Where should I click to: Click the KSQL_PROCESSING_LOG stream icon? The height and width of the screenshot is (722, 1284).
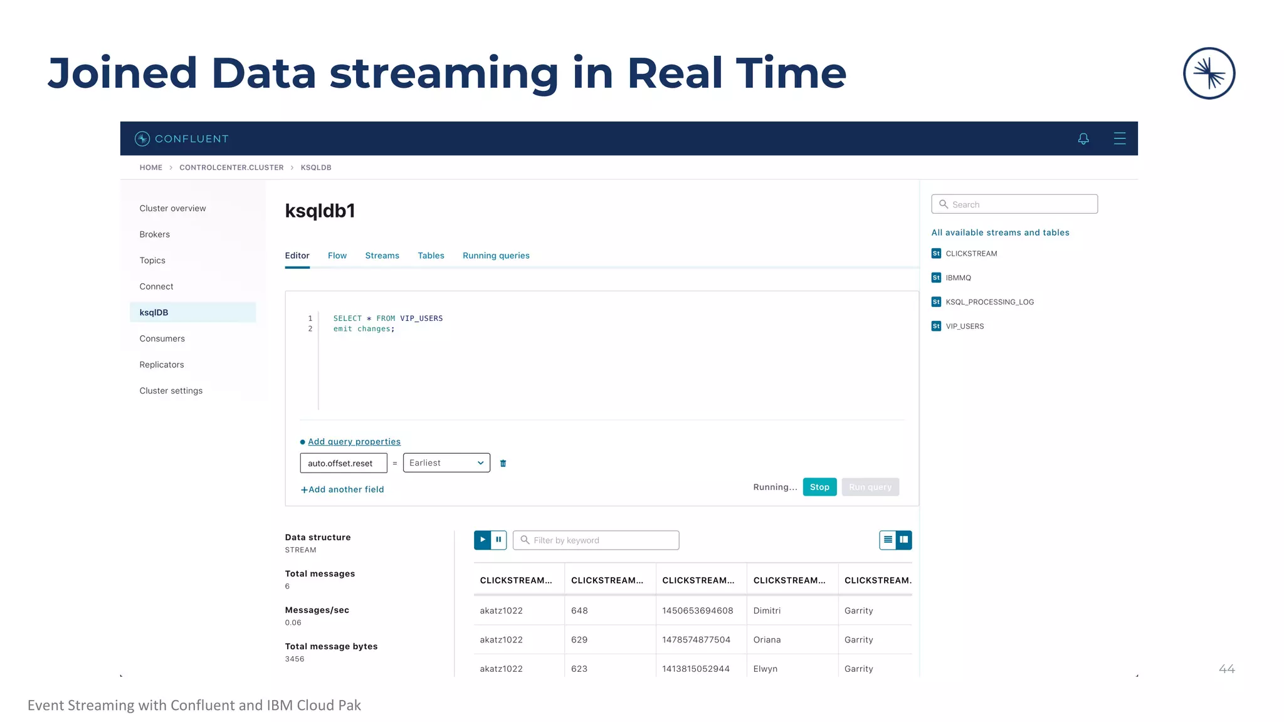tap(936, 301)
